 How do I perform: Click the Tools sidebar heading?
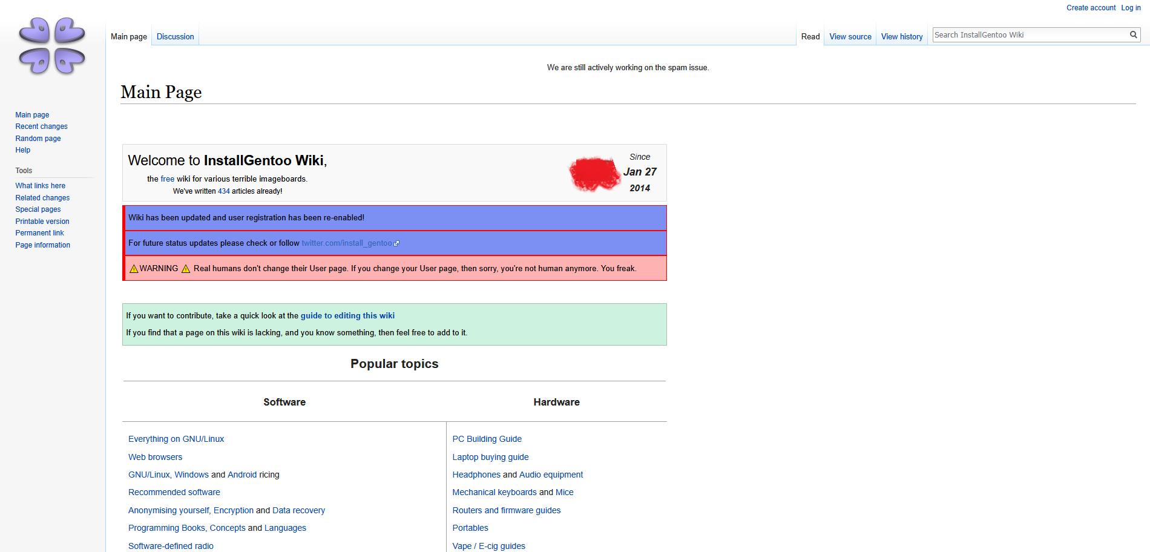pyautogui.click(x=24, y=171)
